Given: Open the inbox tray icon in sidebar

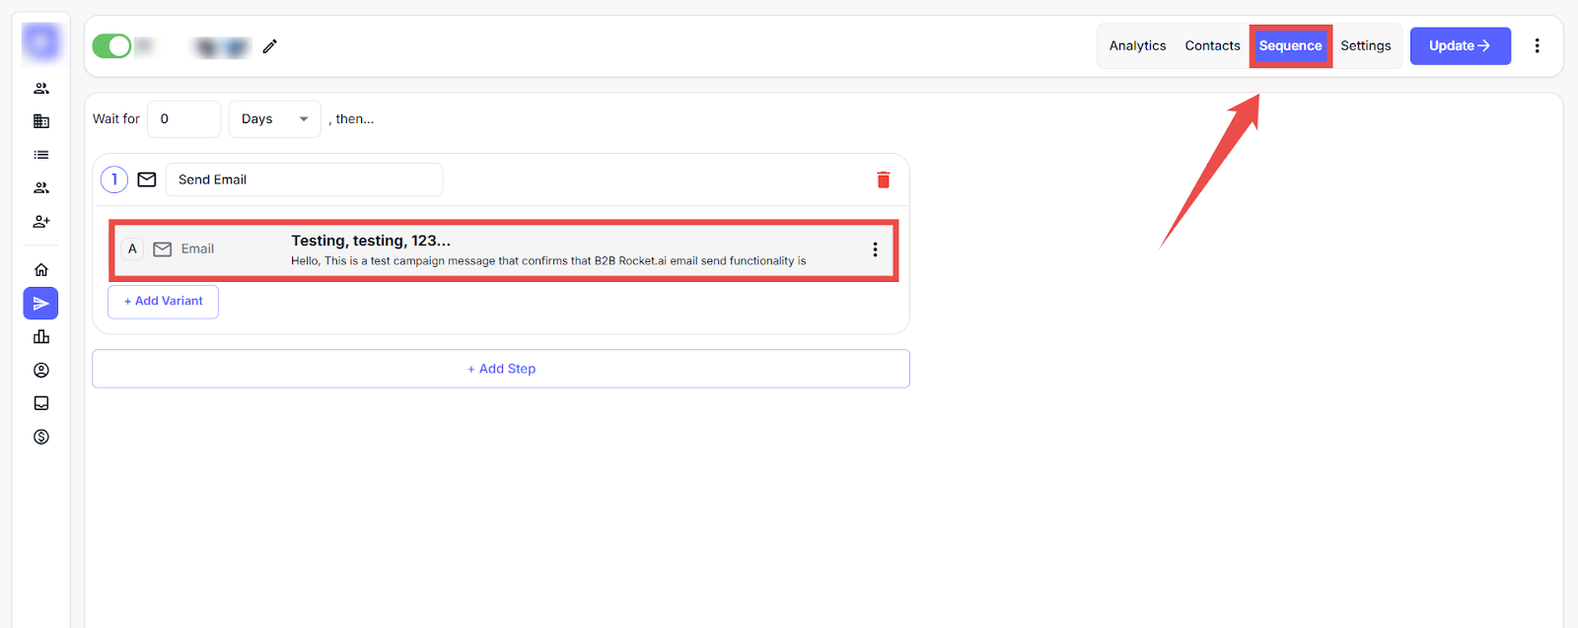Looking at the screenshot, I should pos(41,403).
